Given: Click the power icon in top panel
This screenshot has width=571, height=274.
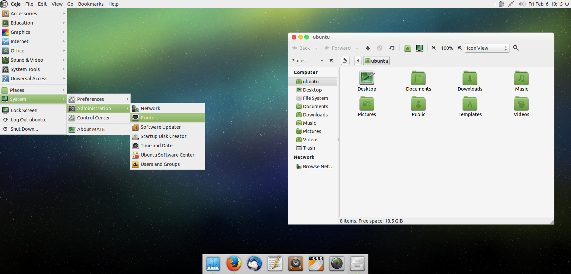Looking at the screenshot, I should click(x=567, y=4).
